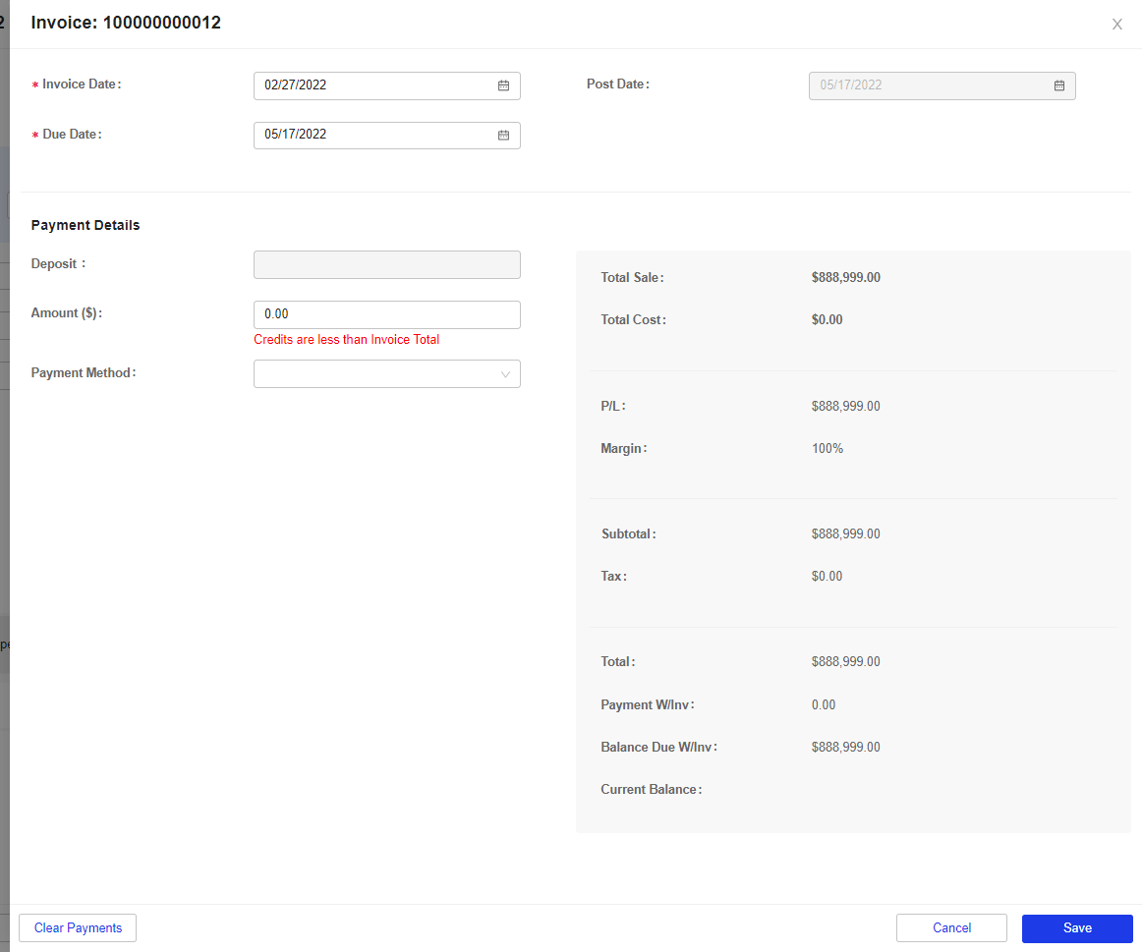Viewport: 1142px width, 952px height.
Task: Cancel editing the invoice
Action: (x=950, y=927)
